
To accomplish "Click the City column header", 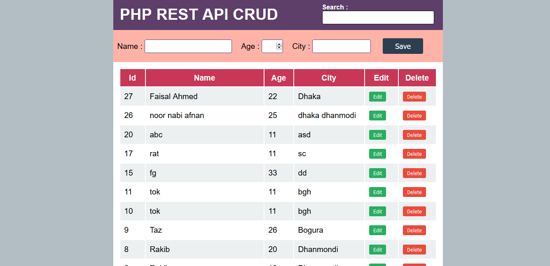I will click(329, 78).
